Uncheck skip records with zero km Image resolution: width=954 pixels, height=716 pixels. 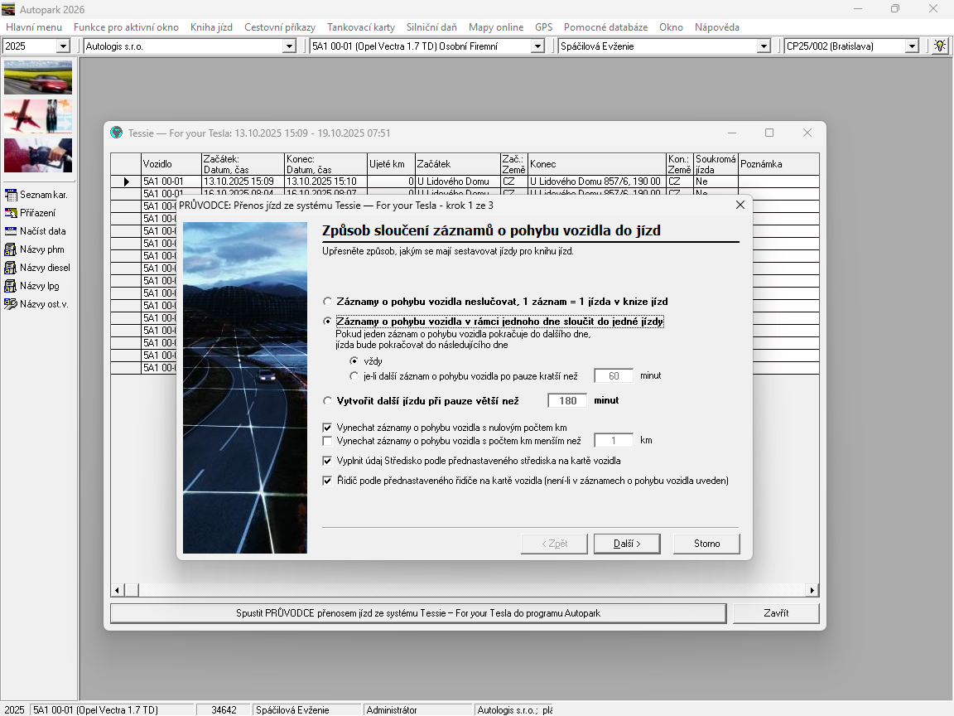[x=327, y=428]
